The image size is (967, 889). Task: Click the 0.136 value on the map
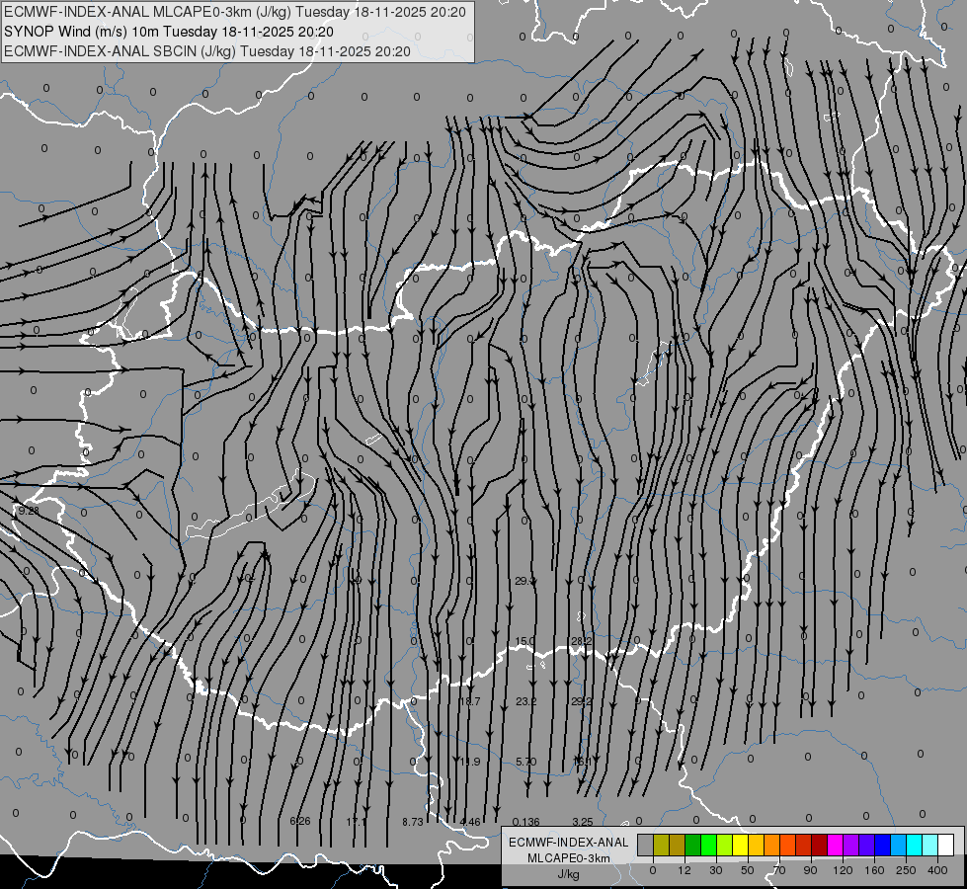pos(526,822)
